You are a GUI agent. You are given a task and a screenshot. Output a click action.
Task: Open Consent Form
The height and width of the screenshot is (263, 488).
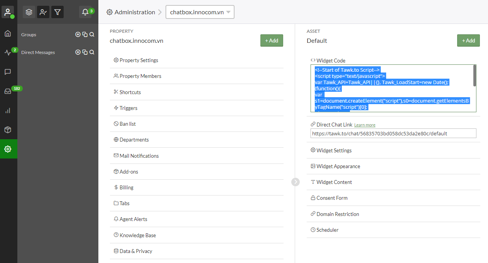click(393, 198)
